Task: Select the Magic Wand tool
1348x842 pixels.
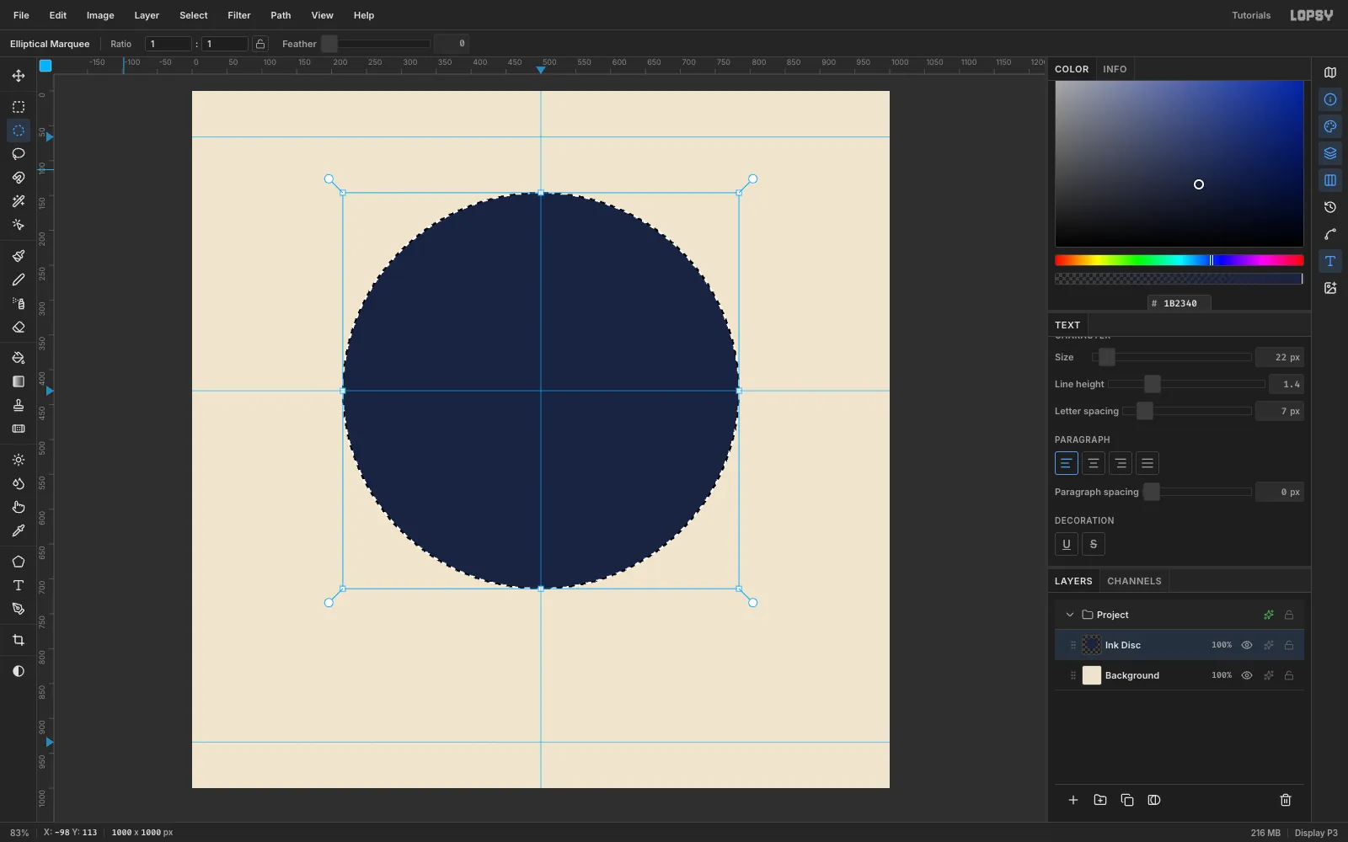Action: point(19,201)
